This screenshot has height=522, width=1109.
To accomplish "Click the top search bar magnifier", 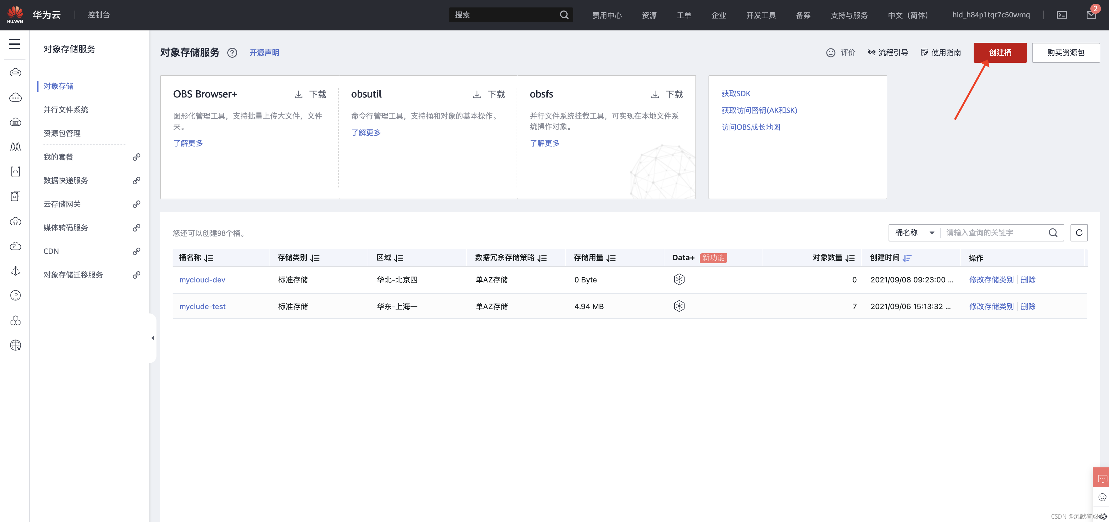I will (x=564, y=15).
